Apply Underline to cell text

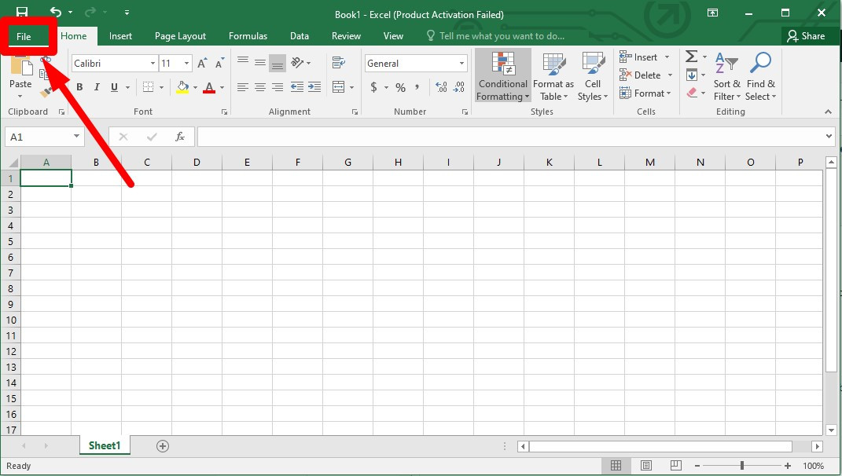pos(112,87)
